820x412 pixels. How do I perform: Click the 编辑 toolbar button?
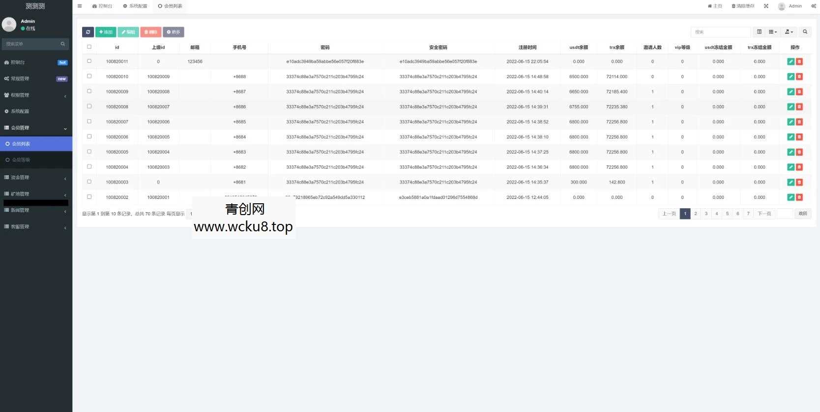coord(128,32)
